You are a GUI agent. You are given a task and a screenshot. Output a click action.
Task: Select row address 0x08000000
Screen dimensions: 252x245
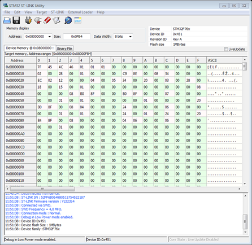20,67
